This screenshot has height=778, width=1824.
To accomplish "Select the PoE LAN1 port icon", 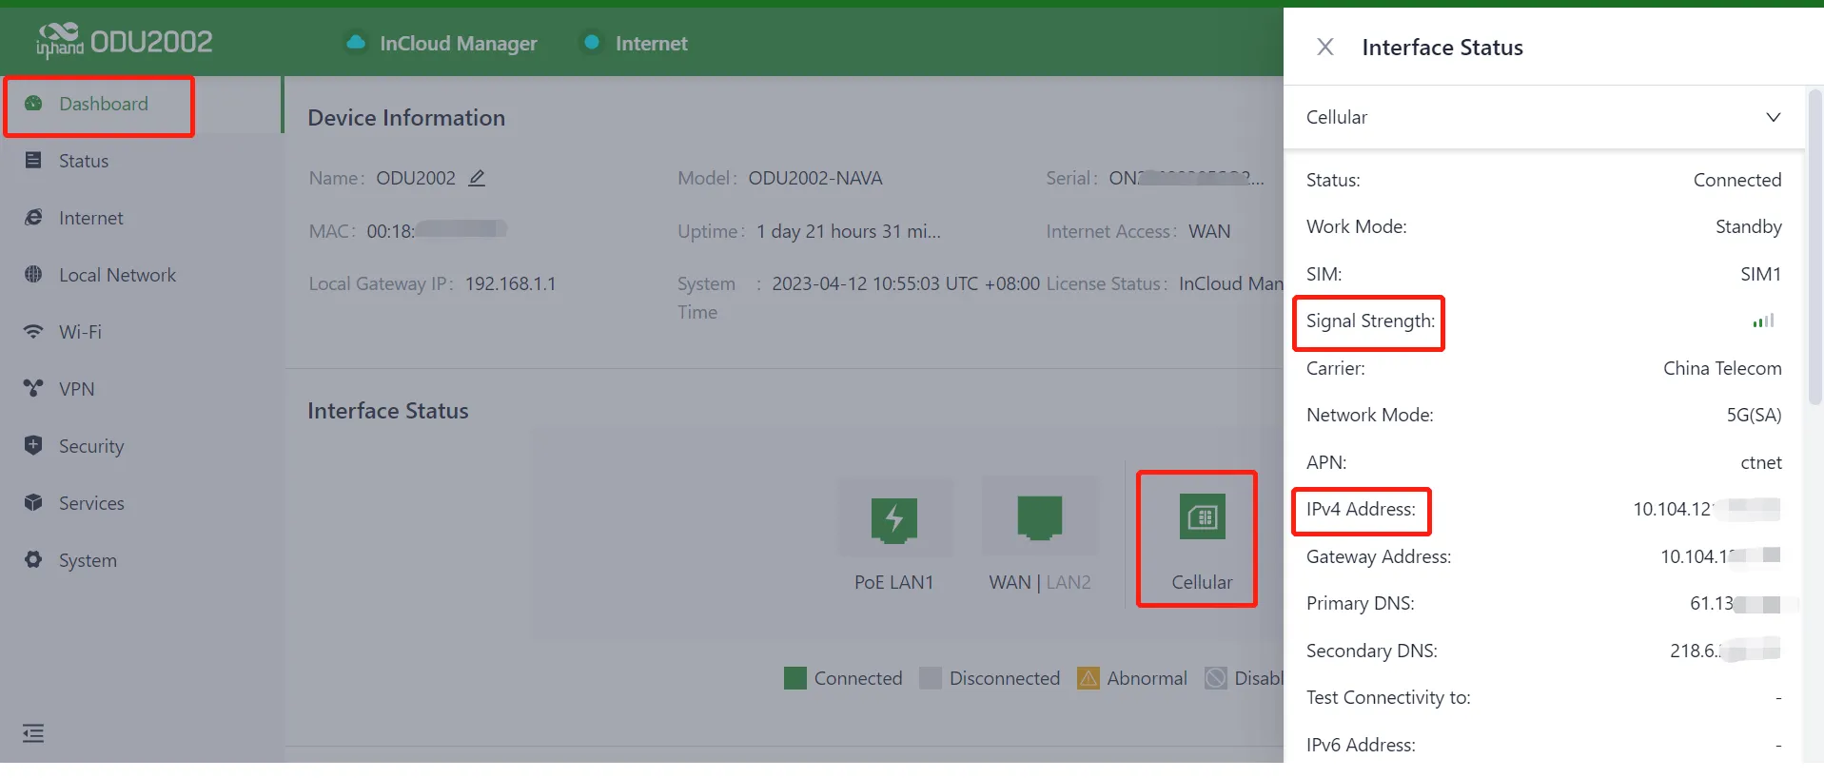I will coord(894,519).
